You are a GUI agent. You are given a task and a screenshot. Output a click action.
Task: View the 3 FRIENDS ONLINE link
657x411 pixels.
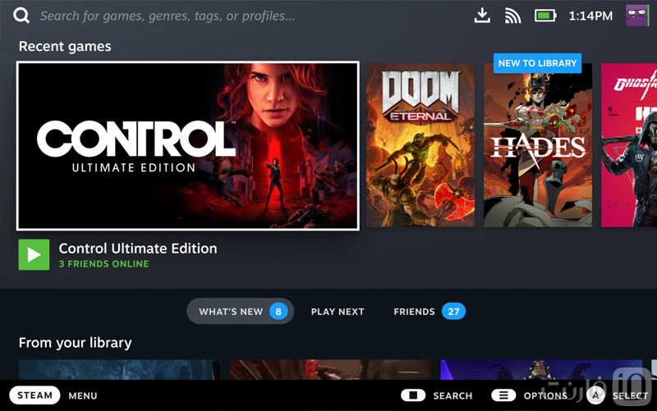click(103, 263)
